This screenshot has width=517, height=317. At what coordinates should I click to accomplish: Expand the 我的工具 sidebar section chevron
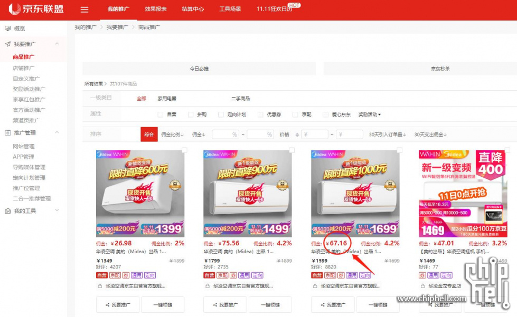pos(57,210)
